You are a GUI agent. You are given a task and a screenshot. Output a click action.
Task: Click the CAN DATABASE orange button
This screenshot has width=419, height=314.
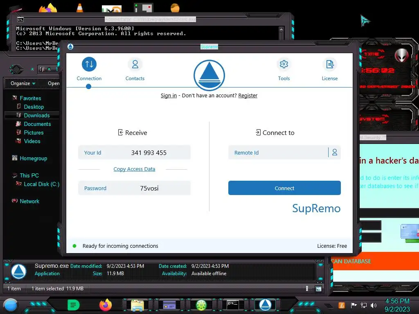(x=374, y=261)
